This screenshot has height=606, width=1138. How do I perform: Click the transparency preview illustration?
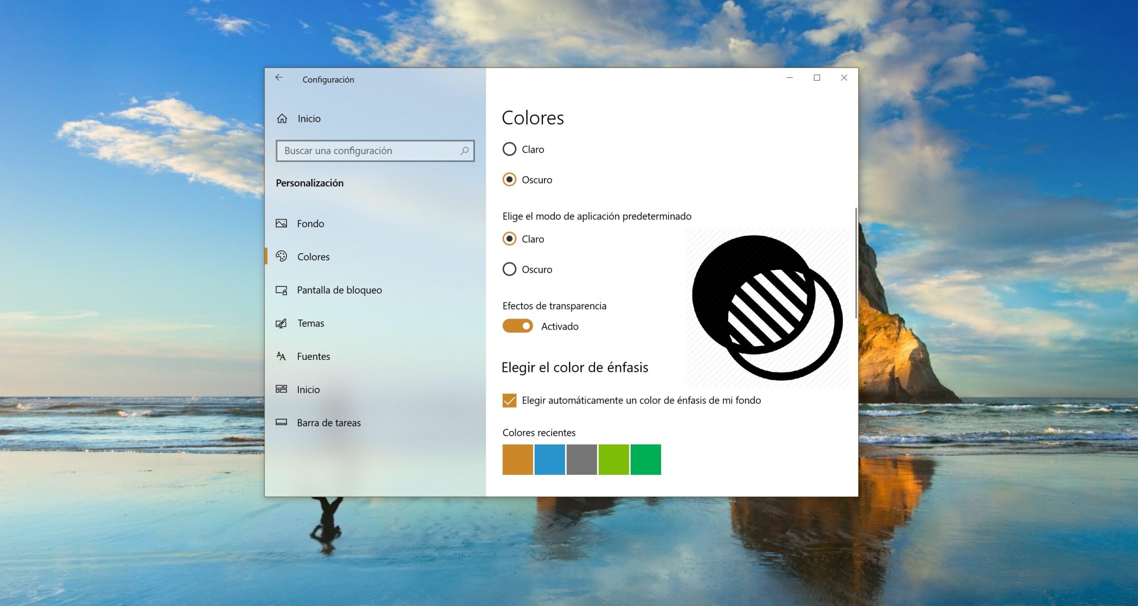tap(767, 308)
